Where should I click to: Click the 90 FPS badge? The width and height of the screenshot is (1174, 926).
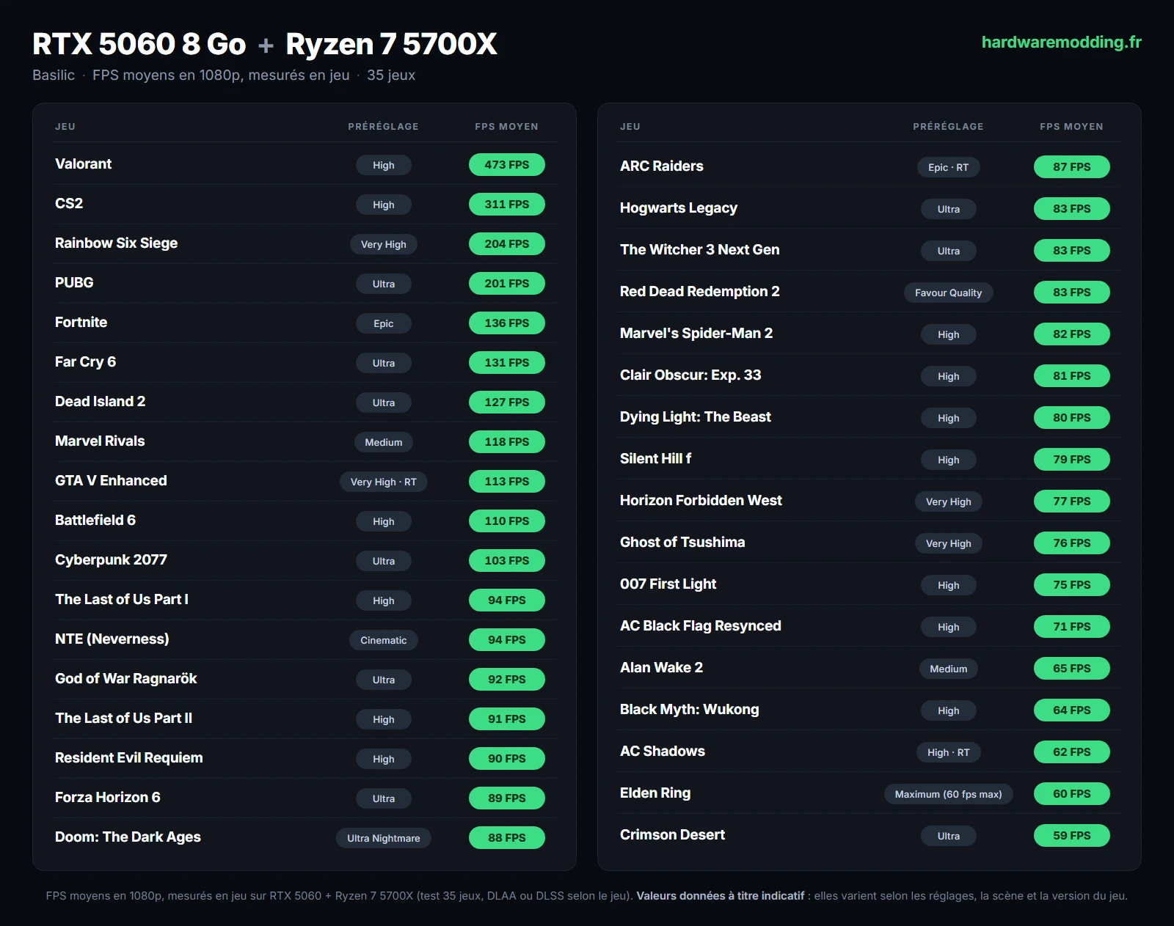506,759
